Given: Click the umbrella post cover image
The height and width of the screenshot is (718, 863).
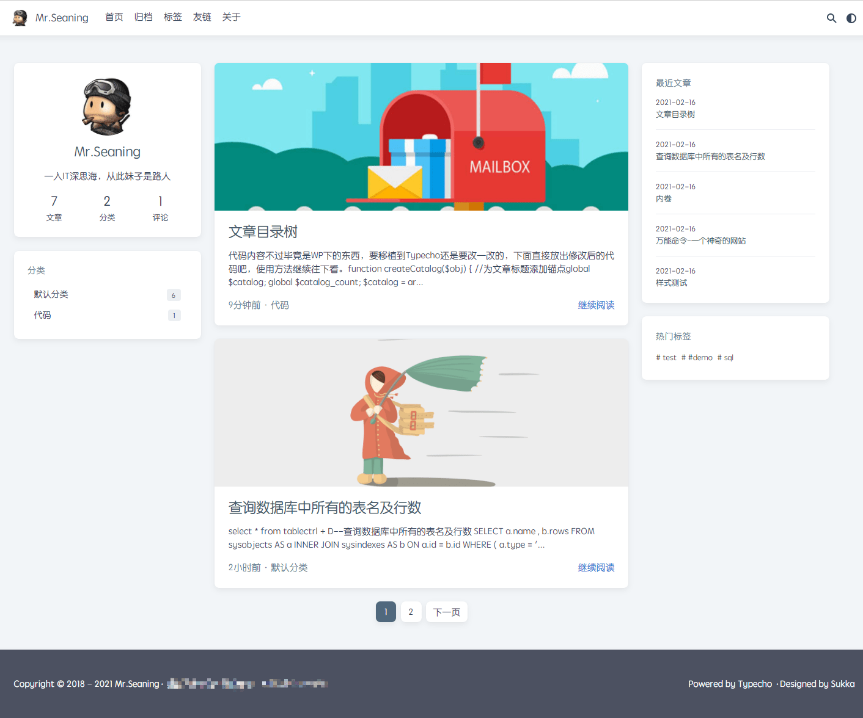Looking at the screenshot, I should (421, 413).
